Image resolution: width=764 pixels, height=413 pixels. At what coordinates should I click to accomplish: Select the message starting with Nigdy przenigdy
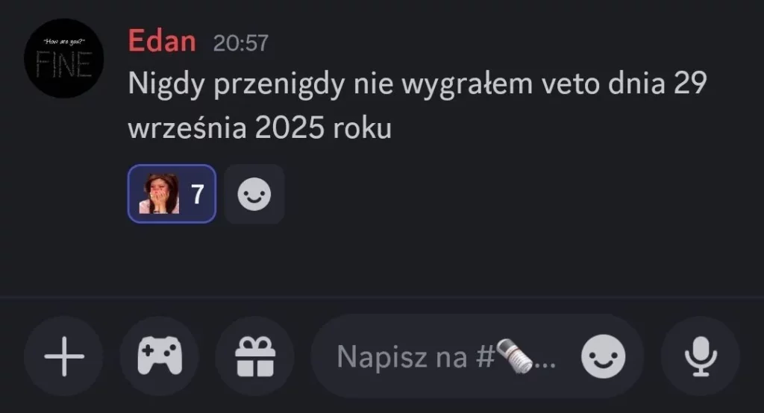pos(417,105)
